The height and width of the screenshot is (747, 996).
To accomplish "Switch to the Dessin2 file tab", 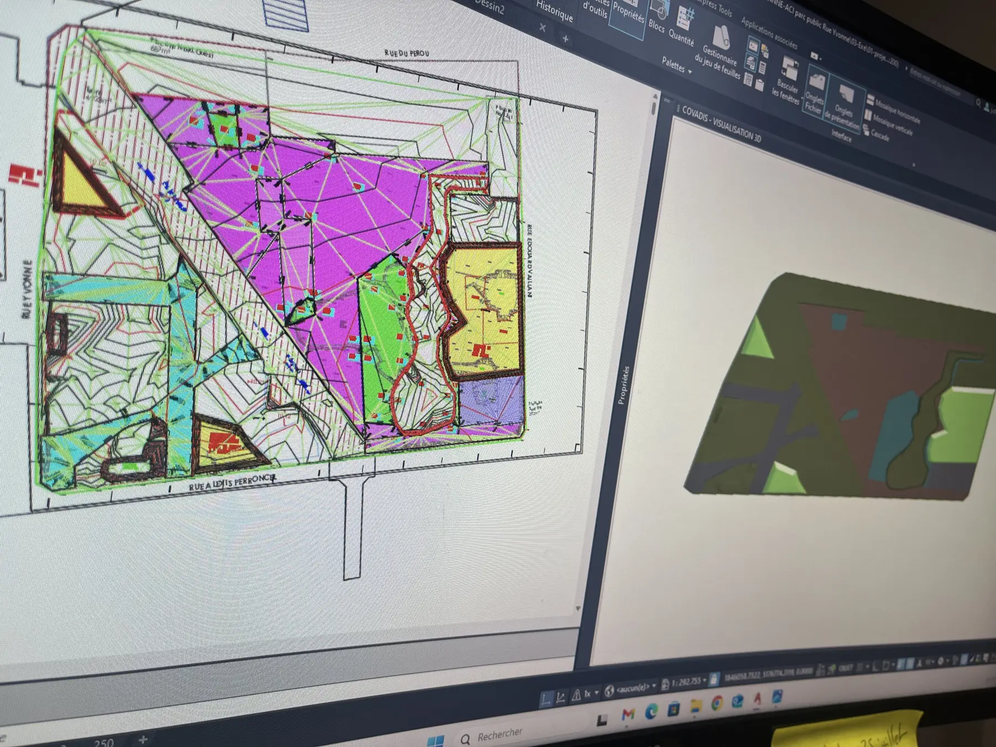I will 489,7.
